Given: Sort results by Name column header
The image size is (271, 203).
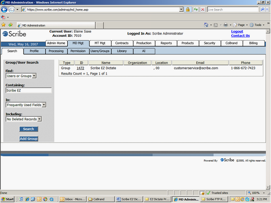Looking at the screenshot, I should [106, 63].
